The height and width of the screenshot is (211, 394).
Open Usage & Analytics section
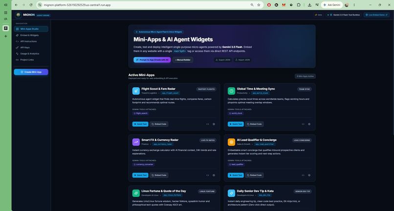pyautogui.click(x=31, y=54)
